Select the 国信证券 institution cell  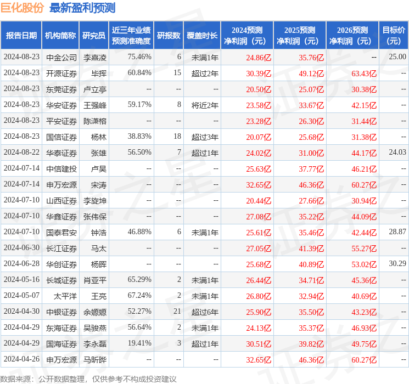(x=61, y=137)
